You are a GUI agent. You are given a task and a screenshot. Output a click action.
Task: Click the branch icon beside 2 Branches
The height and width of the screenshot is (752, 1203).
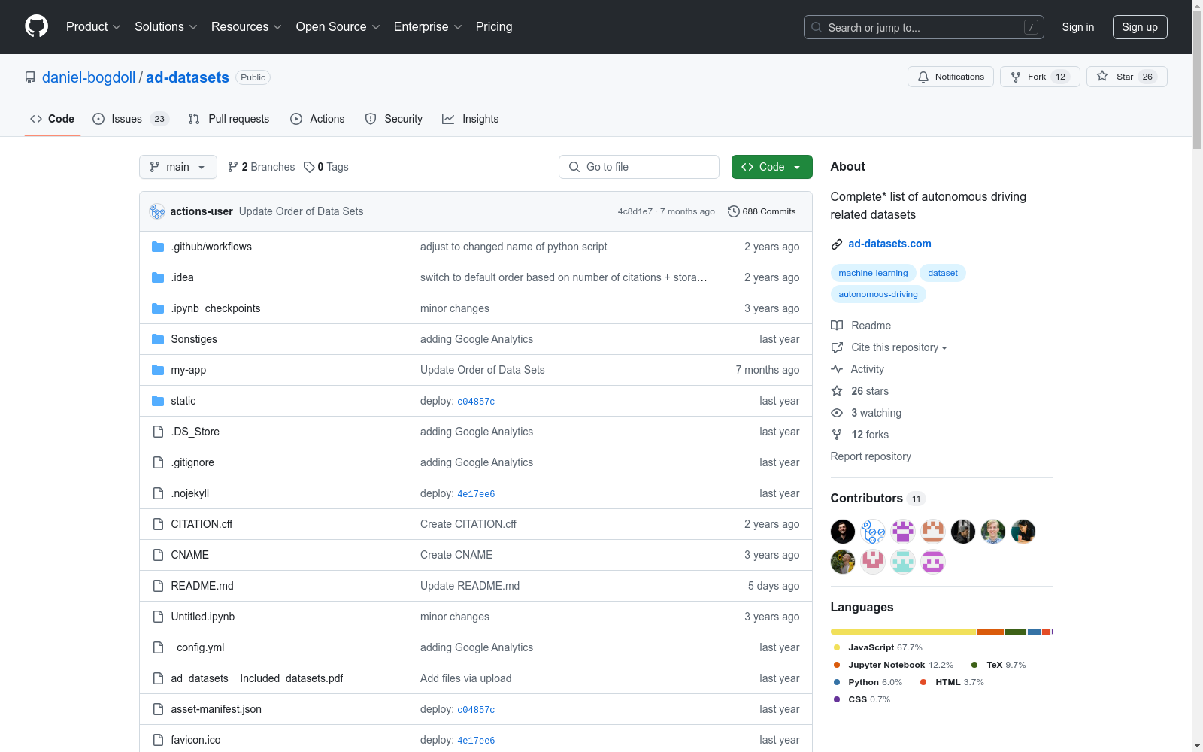click(x=233, y=167)
